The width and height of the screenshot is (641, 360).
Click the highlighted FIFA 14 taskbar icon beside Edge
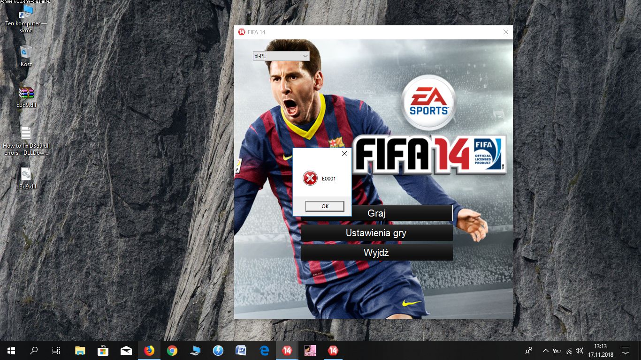287,351
